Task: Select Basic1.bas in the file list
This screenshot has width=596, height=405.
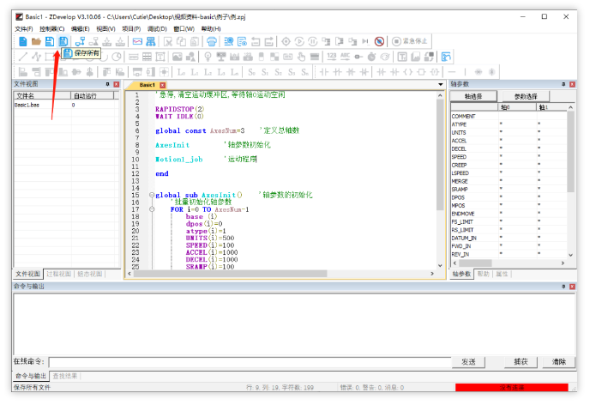Action: coord(27,105)
